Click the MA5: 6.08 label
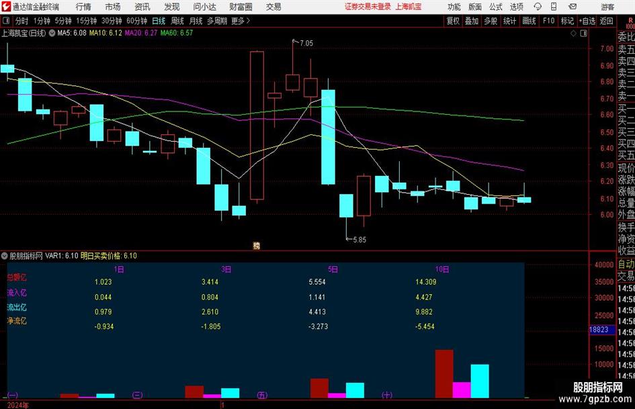 (72, 33)
